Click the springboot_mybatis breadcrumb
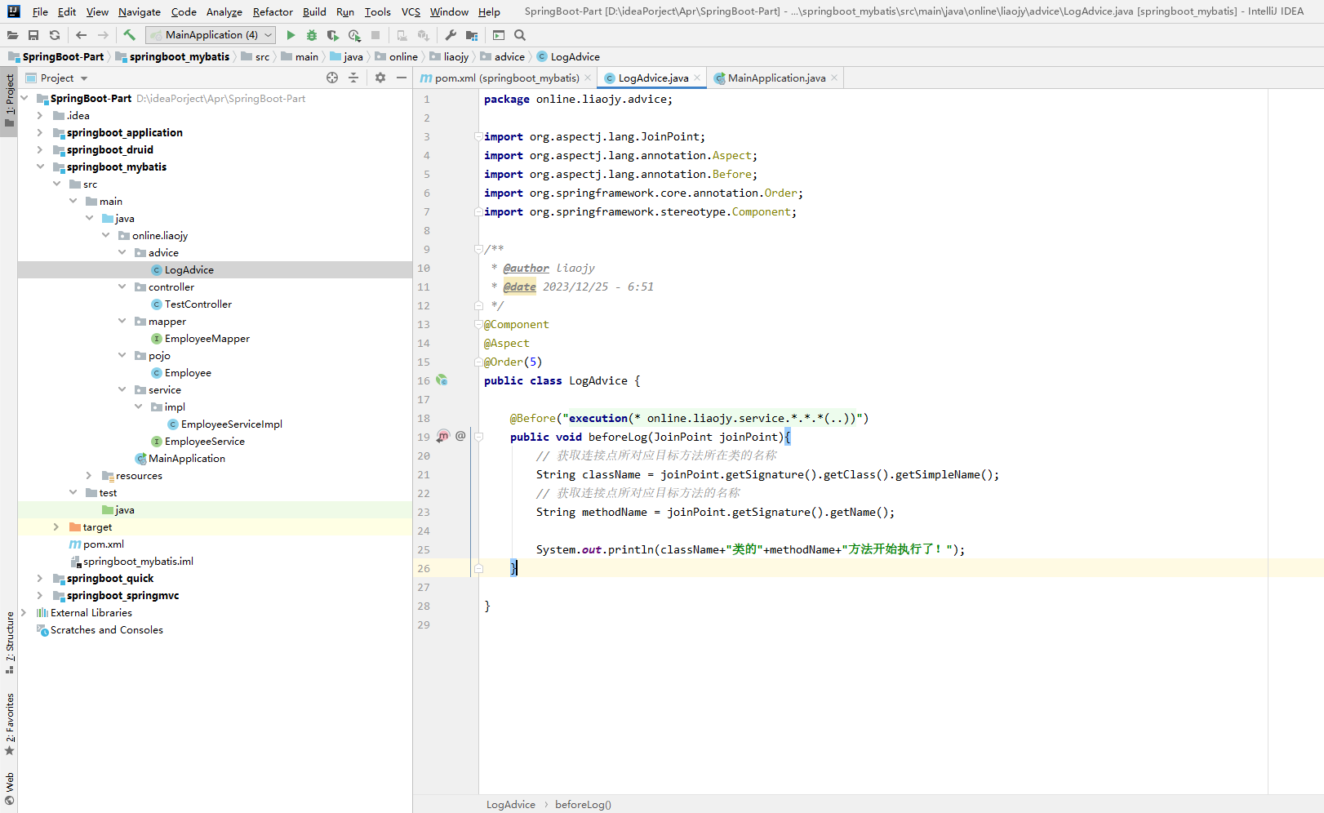 coord(179,56)
